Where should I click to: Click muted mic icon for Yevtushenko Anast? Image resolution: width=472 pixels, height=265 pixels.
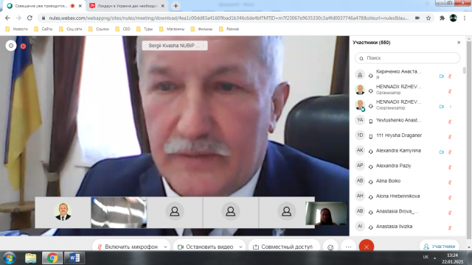(x=450, y=121)
